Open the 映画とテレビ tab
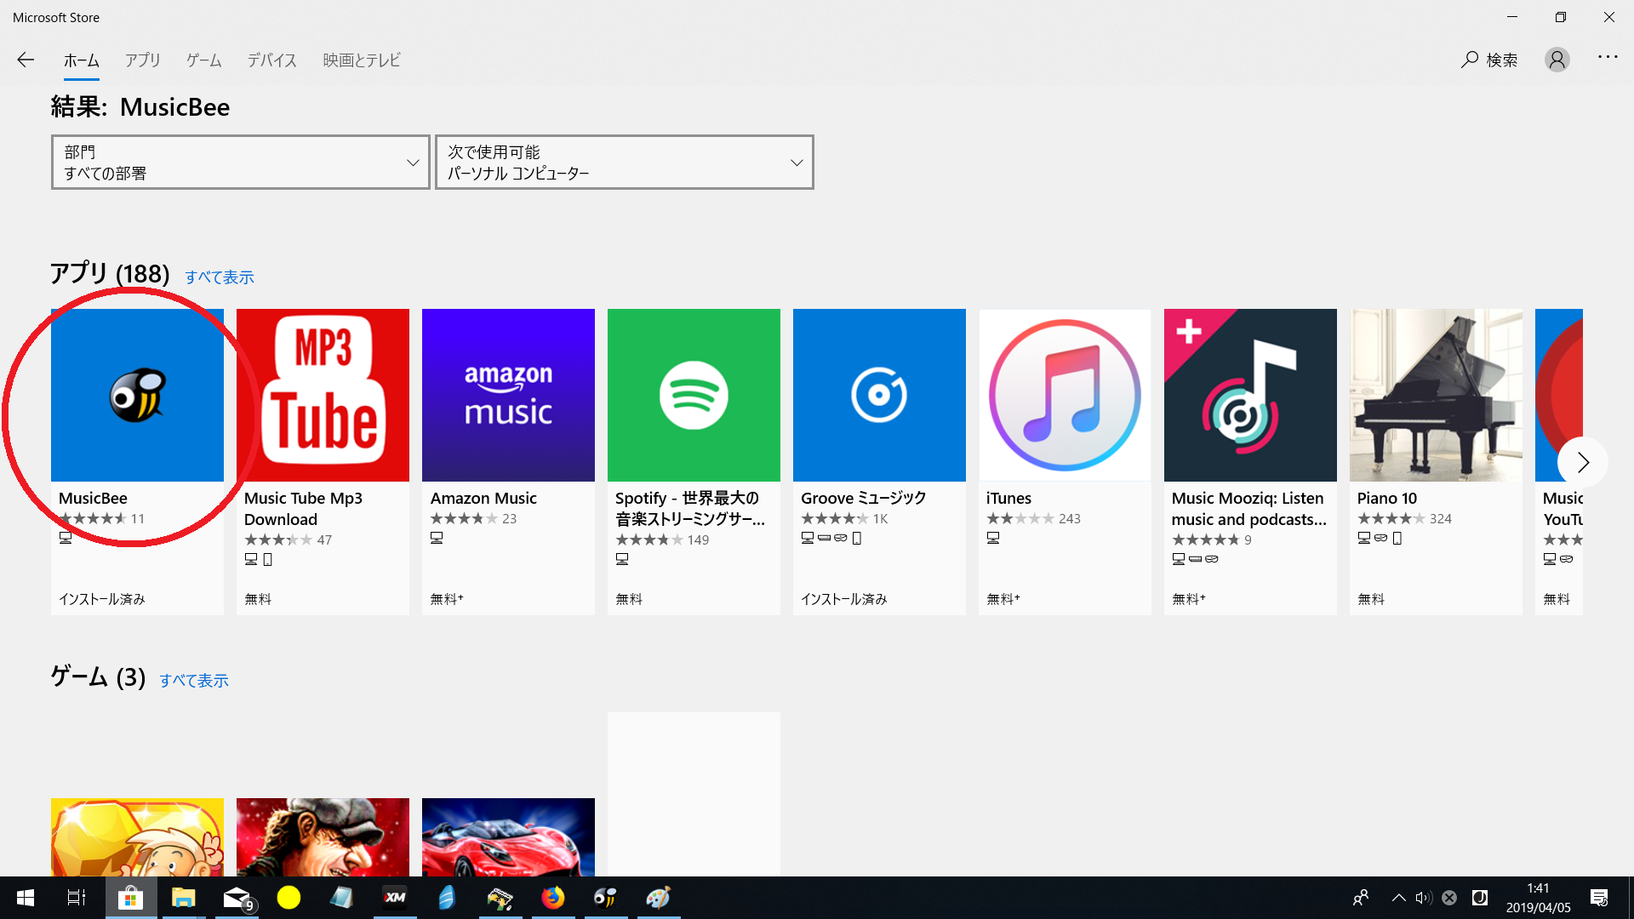This screenshot has height=919, width=1634. click(x=362, y=60)
